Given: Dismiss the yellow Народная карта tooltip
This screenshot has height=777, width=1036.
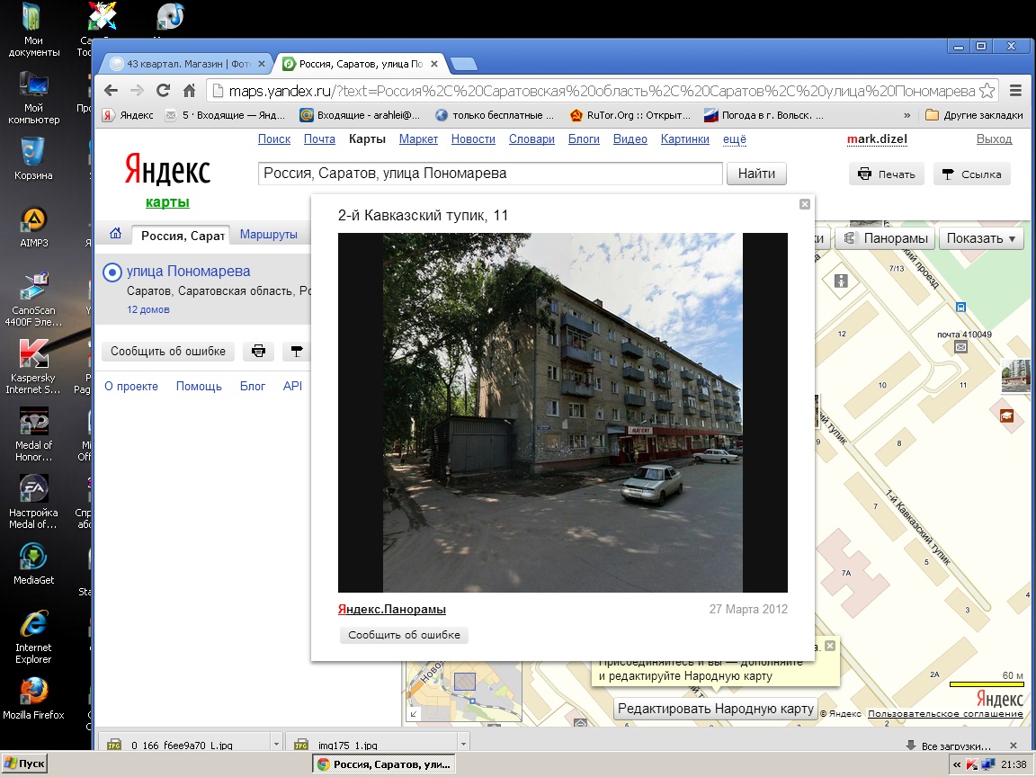Looking at the screenshot, I should (x=831, y=646).
